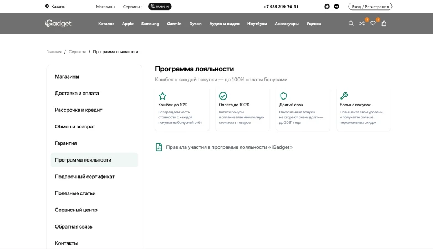Select Полезные статьи in sidebar

94,193
